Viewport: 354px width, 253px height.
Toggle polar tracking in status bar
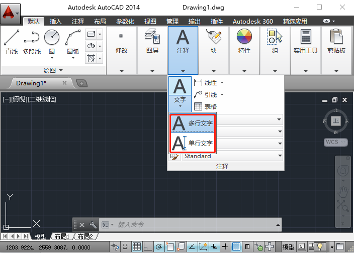(x=159, y=247)
